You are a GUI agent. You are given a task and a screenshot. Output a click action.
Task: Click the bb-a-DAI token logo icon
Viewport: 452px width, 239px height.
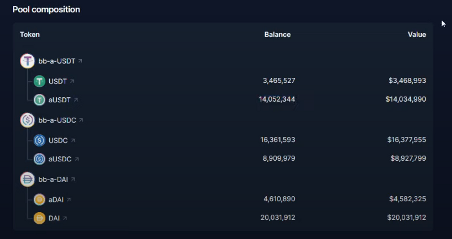[x=27, y=179]
